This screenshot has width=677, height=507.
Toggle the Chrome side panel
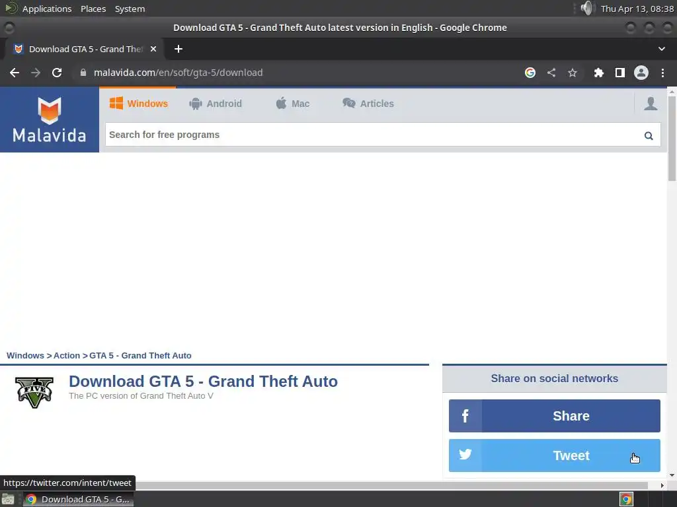620,73
